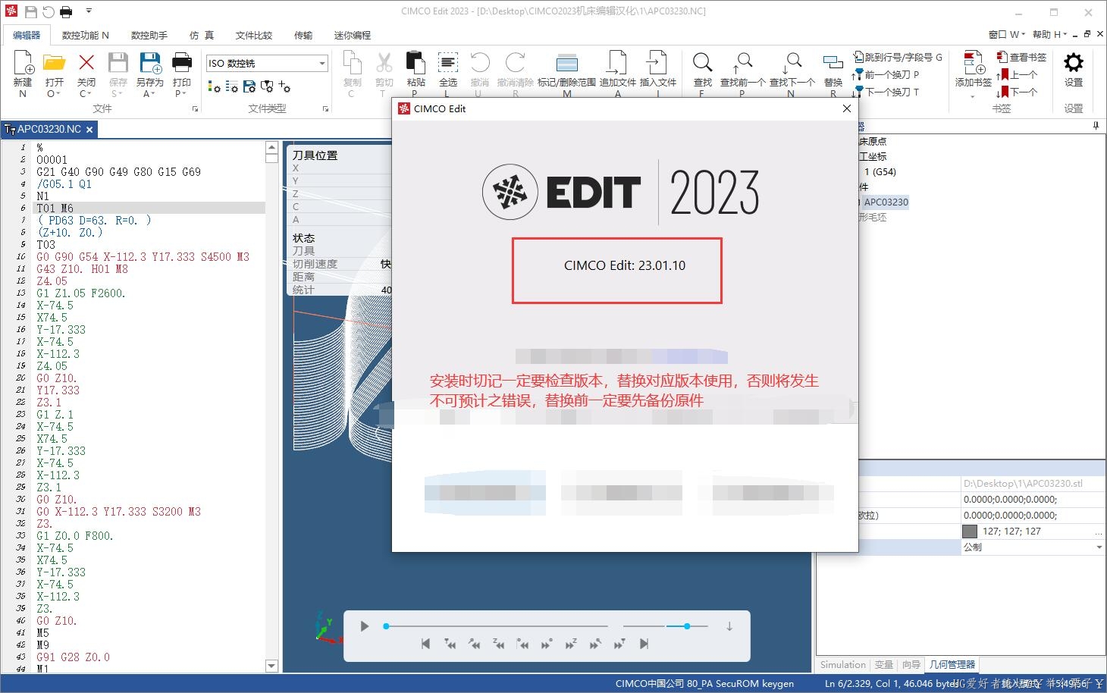The height and width of the screenshot is (693, 1107).
Task: Click the 粘贴 paste clipboard icon
Action: [416, 62]
